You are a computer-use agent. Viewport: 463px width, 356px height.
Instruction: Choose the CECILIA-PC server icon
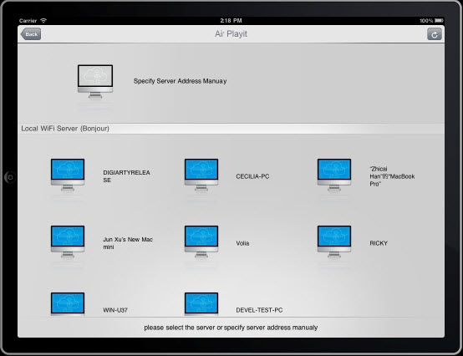point(201,175)
